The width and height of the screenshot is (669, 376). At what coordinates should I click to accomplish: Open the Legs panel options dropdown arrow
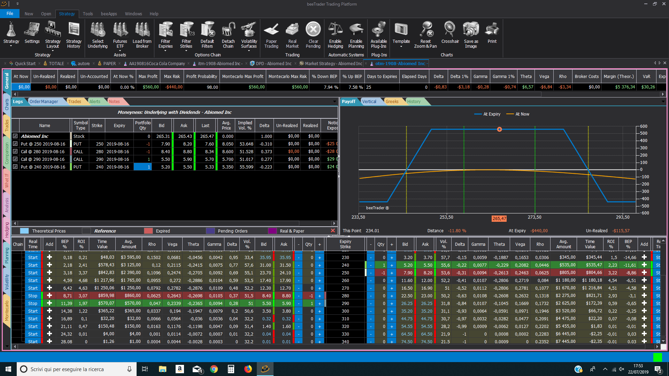334,102
